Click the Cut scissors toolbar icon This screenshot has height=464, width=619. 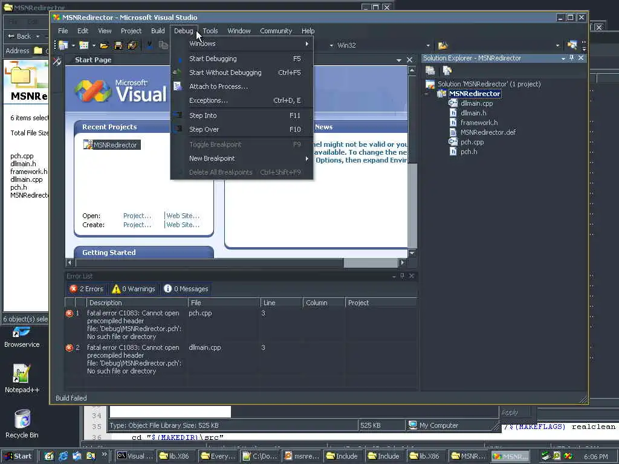pos(150,45)
